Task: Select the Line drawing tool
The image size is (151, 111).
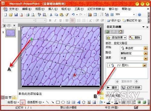Action: coord(47,102)
